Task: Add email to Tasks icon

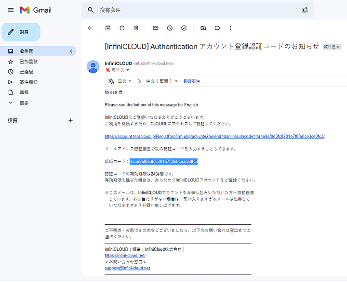Action: pos(184,28)
